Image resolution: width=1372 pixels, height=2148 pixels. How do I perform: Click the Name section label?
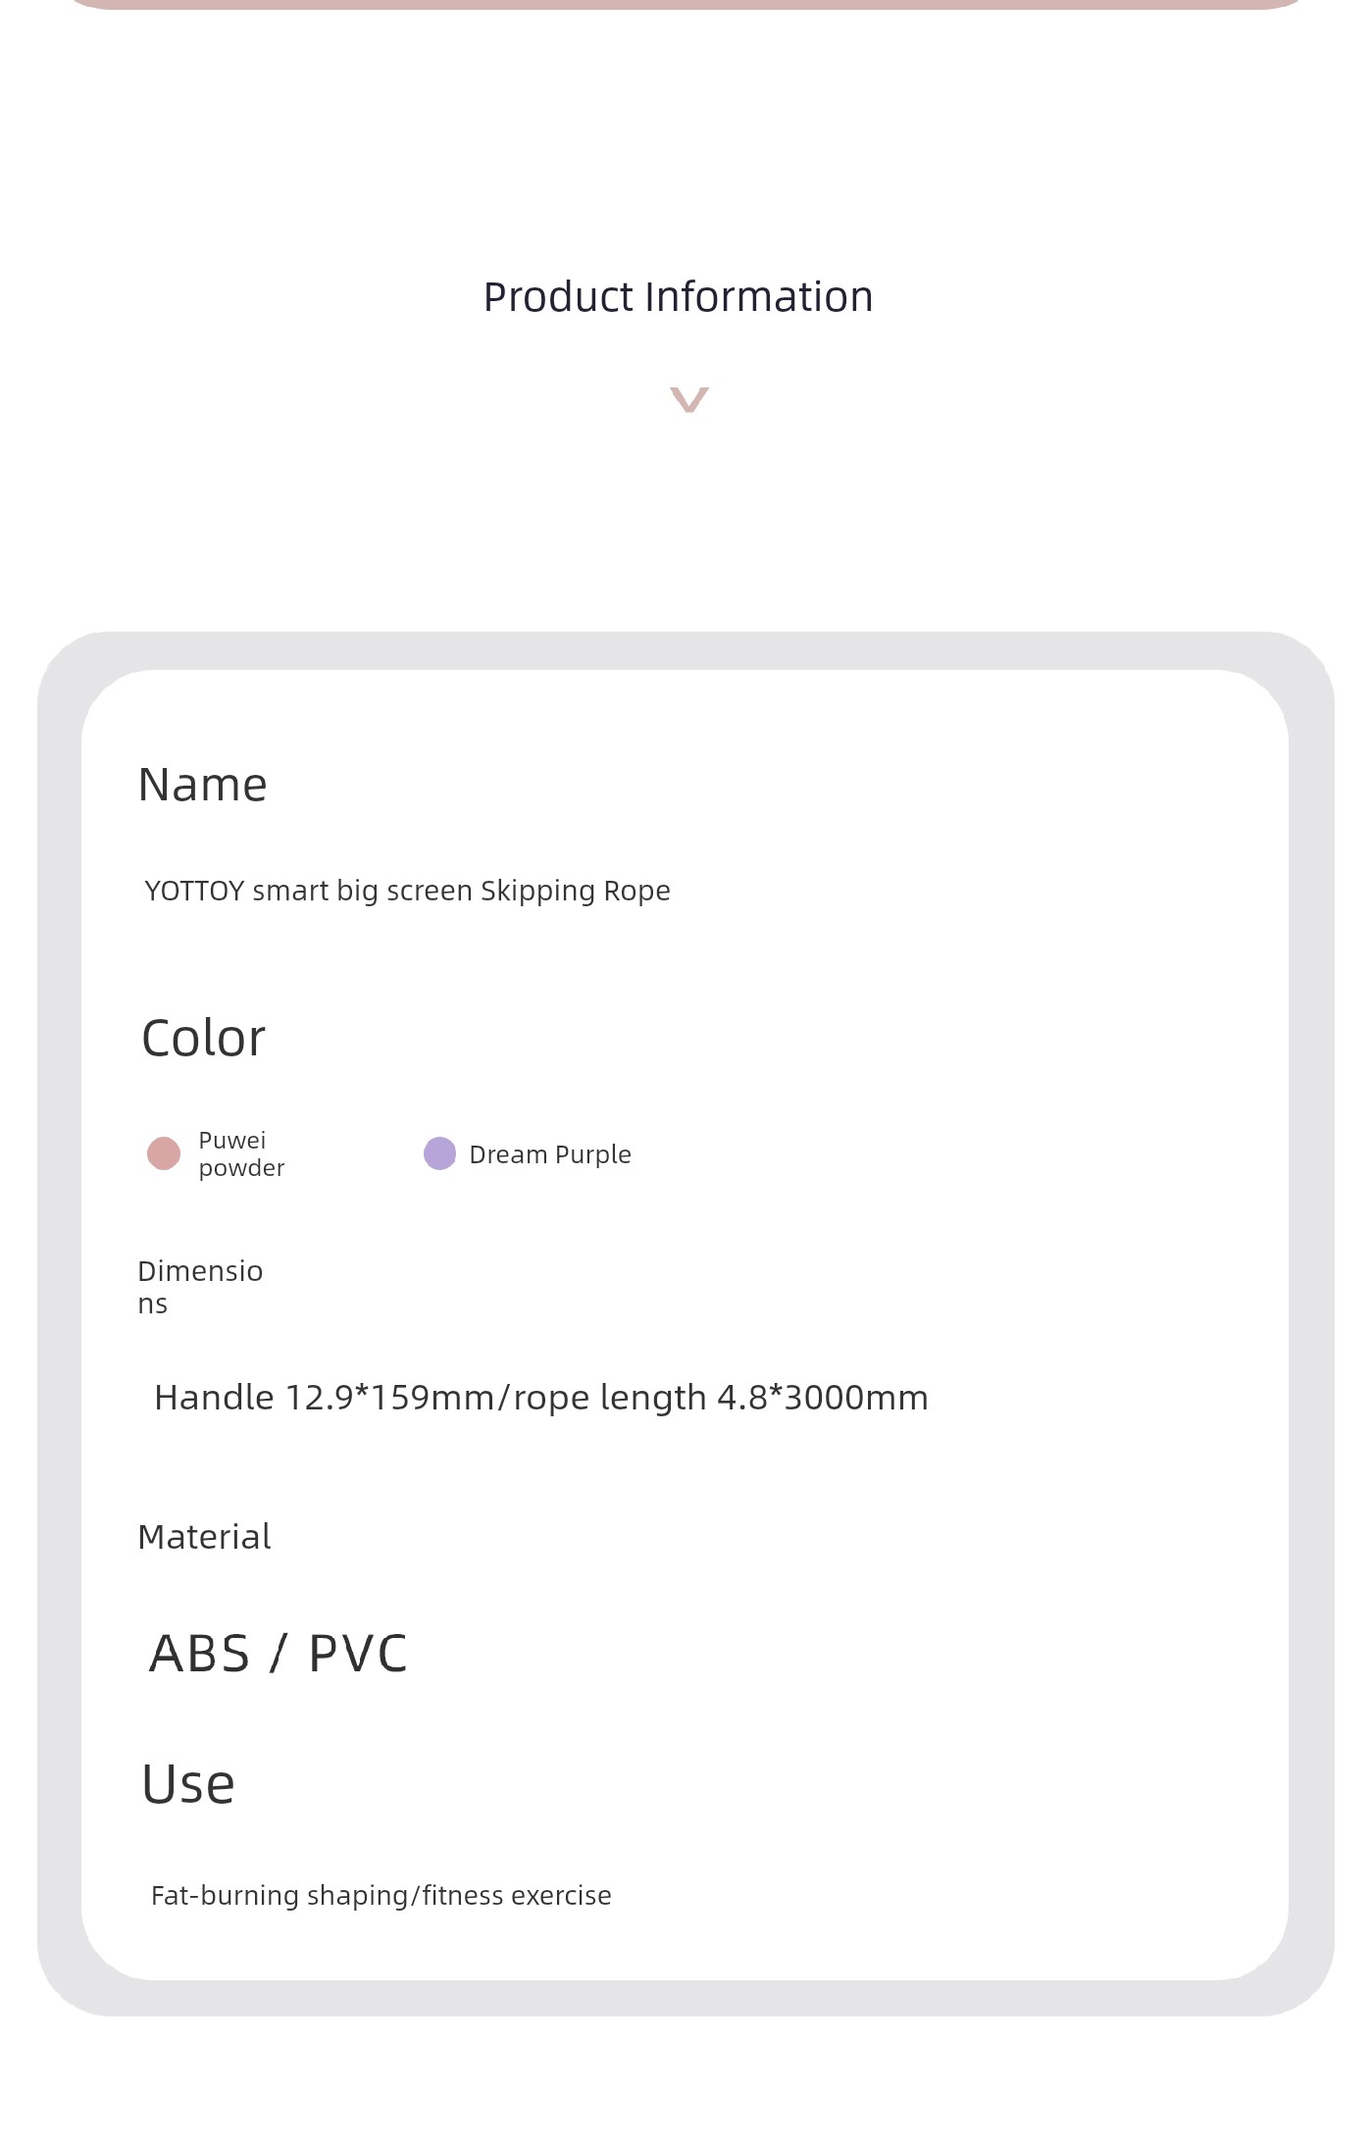[202, 785]
